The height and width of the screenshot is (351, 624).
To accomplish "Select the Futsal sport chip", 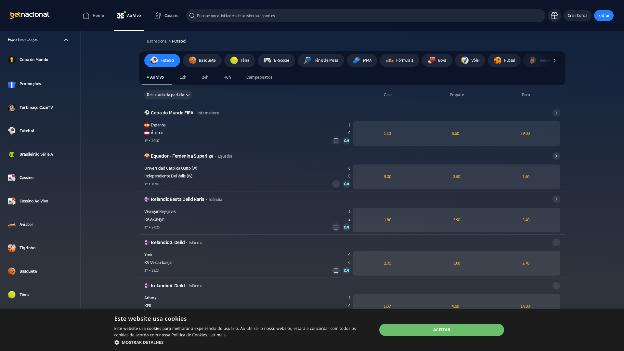I will click(504, 60).
